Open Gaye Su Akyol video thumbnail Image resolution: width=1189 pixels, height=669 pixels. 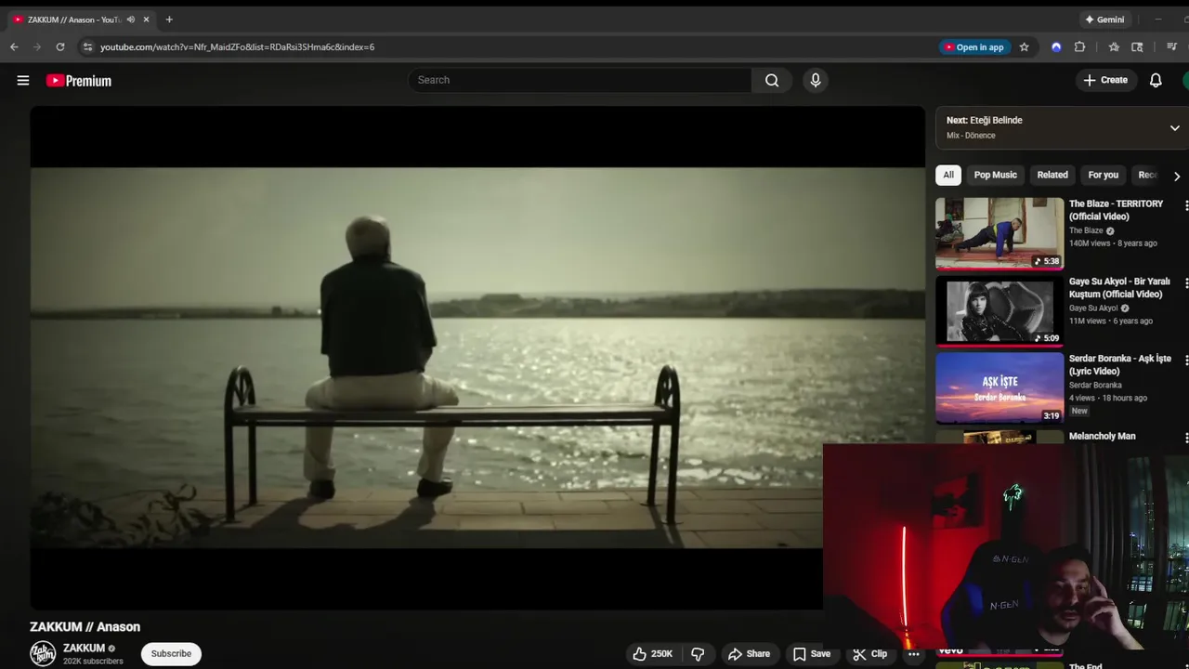[1000, 309]
